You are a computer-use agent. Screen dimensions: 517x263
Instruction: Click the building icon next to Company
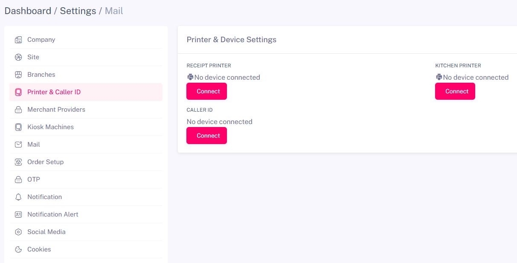coord(18,39)
